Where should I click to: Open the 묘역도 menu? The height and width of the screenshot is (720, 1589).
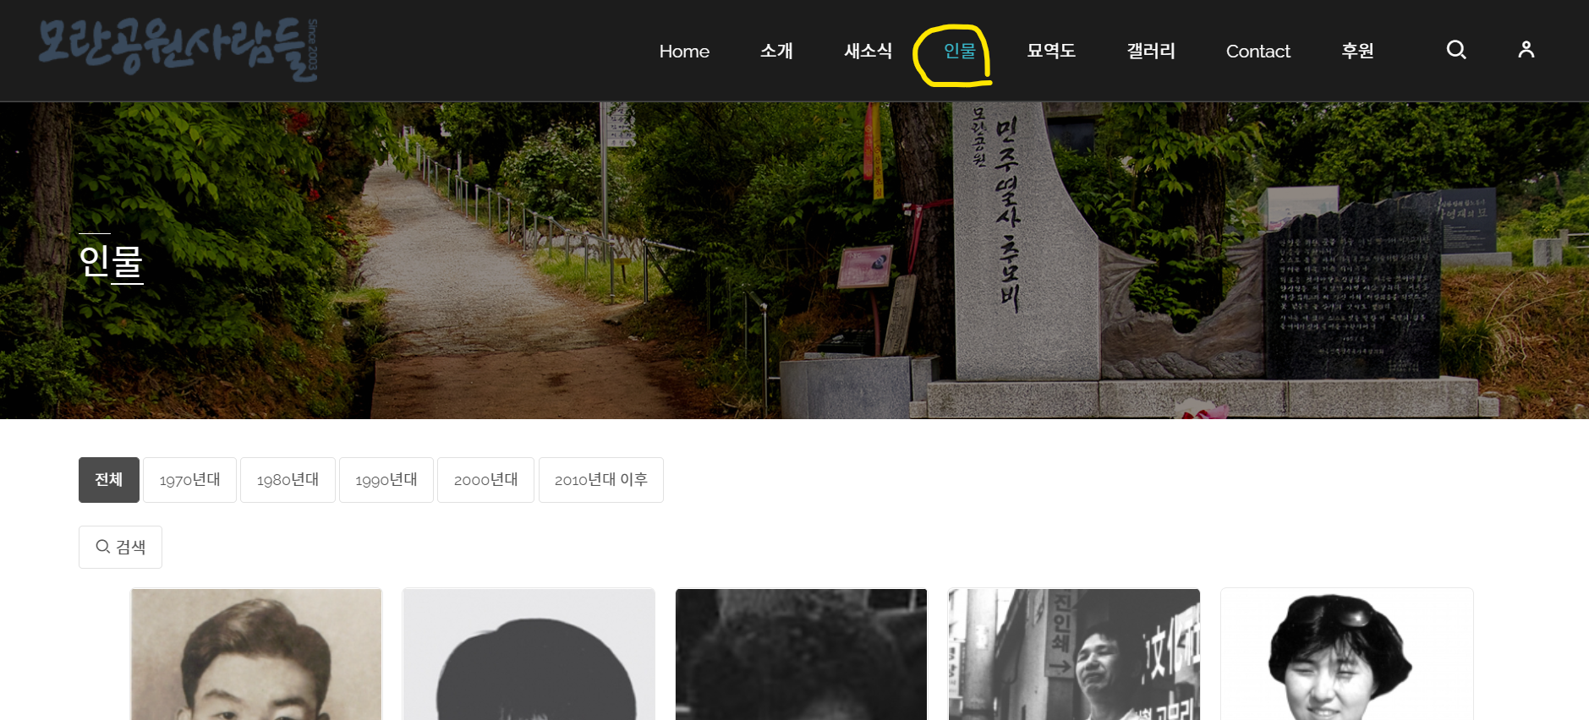[1051, 51]
